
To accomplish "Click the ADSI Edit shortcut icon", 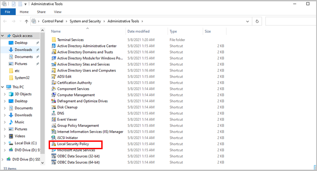I will (x=53, y=76).
